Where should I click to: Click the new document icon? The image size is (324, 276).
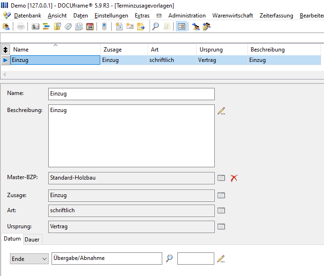pyautogui.click(x=119, y=26)
